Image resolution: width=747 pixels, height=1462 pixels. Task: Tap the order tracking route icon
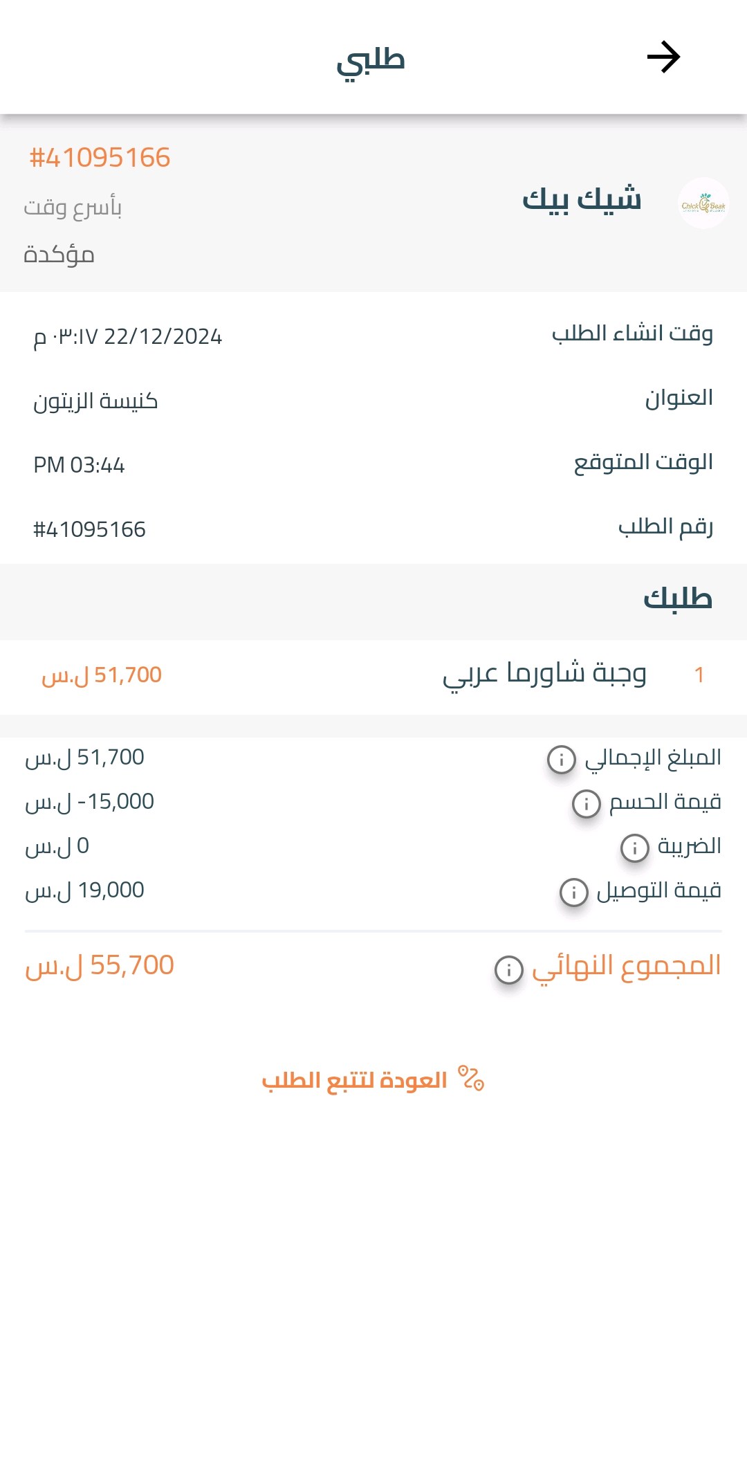click(x=471, y=1079)
